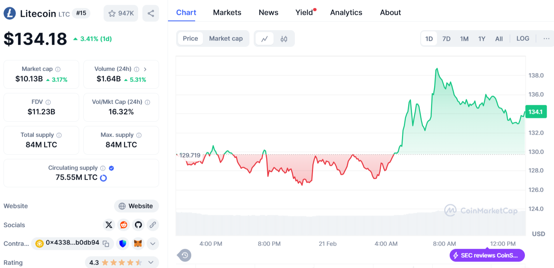Open the Reddit social link
The image size is (554, 268).
point(124,225)
